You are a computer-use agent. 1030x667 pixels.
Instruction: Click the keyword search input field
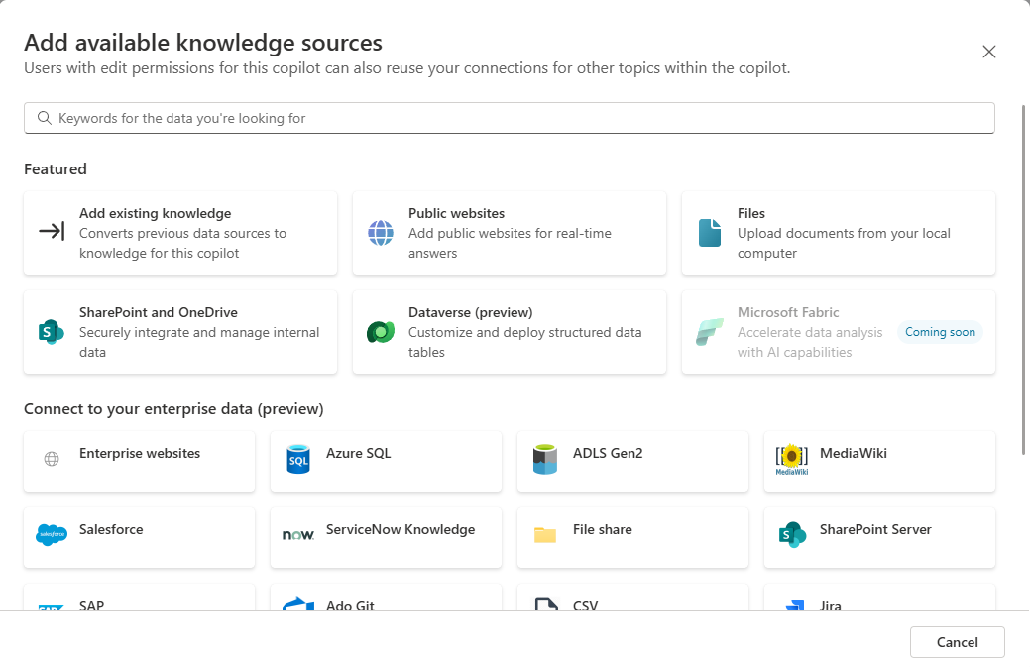(x=515, y=118)
